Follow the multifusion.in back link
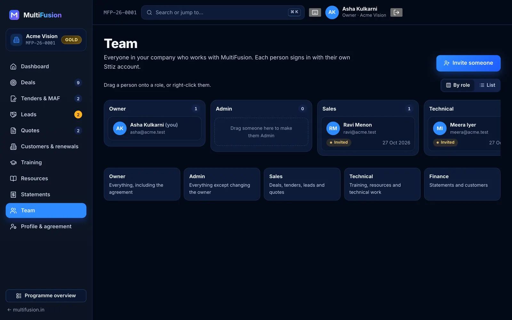Viewport: 512px width, 320px height. pos(26,310)
